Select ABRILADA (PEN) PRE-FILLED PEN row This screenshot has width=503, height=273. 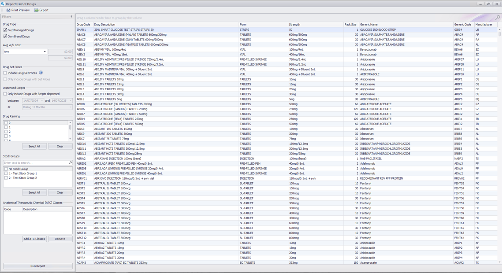tap(287, 164)
